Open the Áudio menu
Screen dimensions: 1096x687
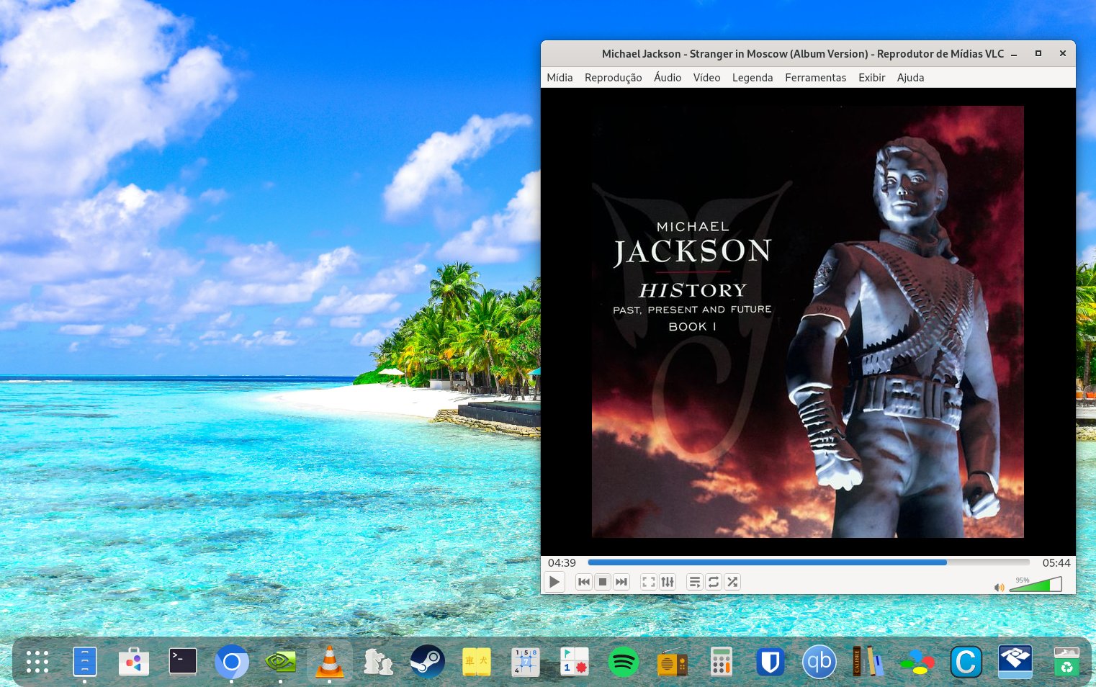[x=668, y=78]
